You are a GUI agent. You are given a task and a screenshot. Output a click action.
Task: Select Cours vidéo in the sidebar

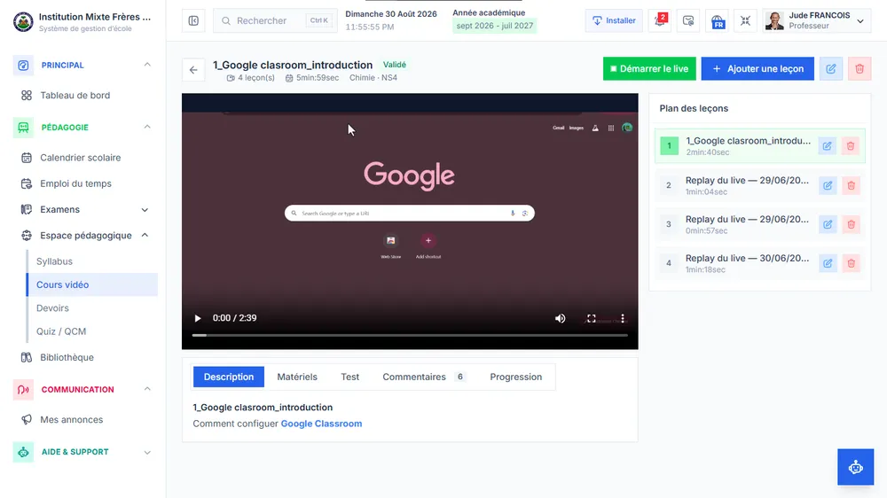pyautogui.click(x=92, y=285)
